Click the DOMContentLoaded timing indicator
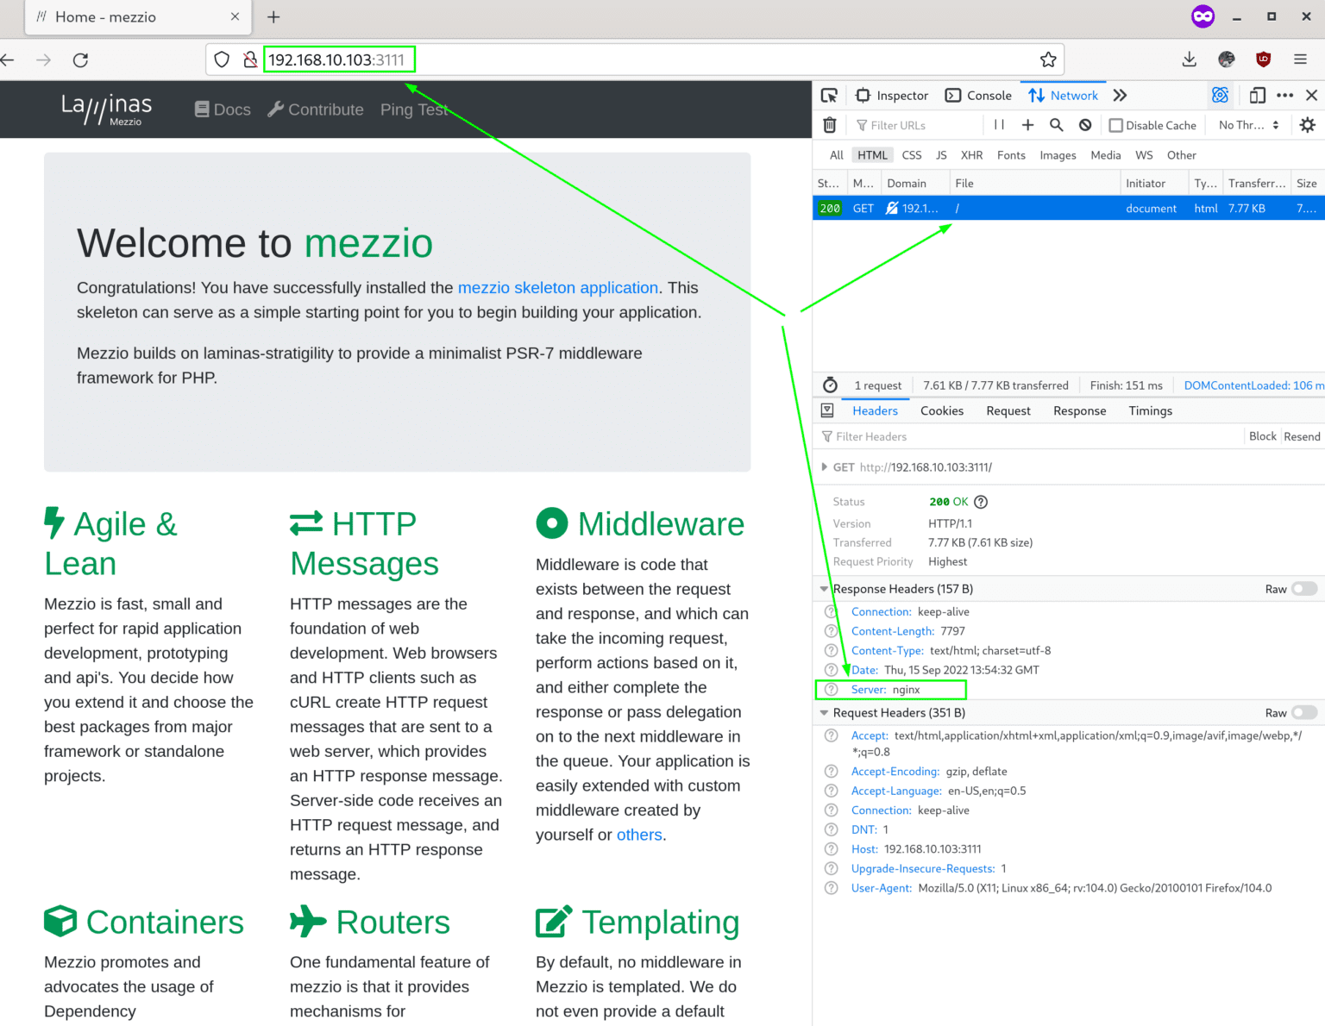The image size is (1325, 1026). pyautogui.click(x=1251, y=385)
